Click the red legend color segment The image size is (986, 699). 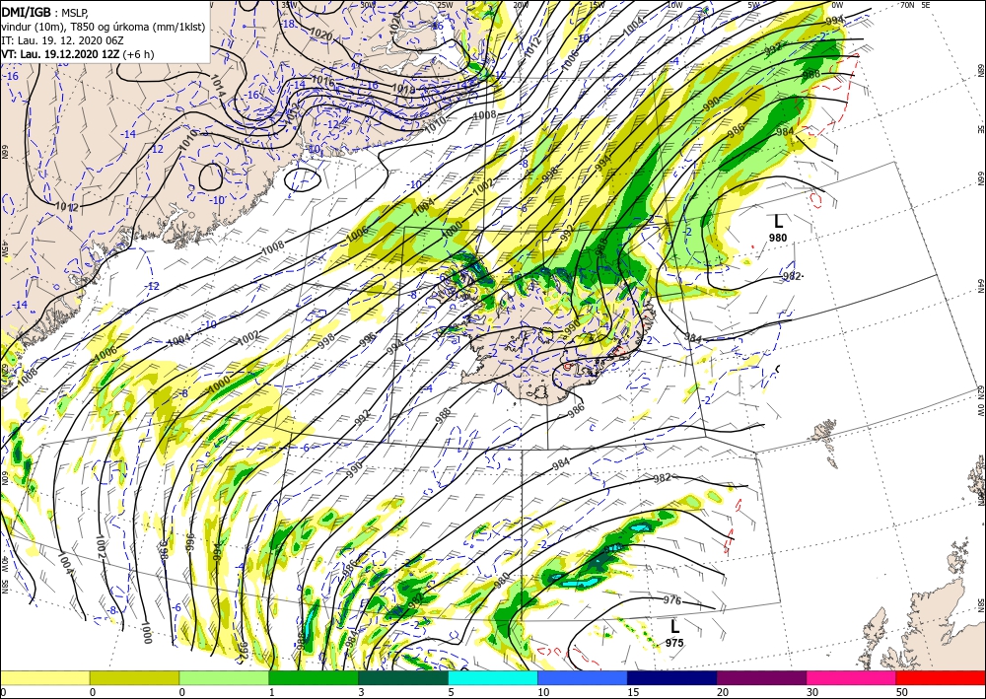[941, 677]
